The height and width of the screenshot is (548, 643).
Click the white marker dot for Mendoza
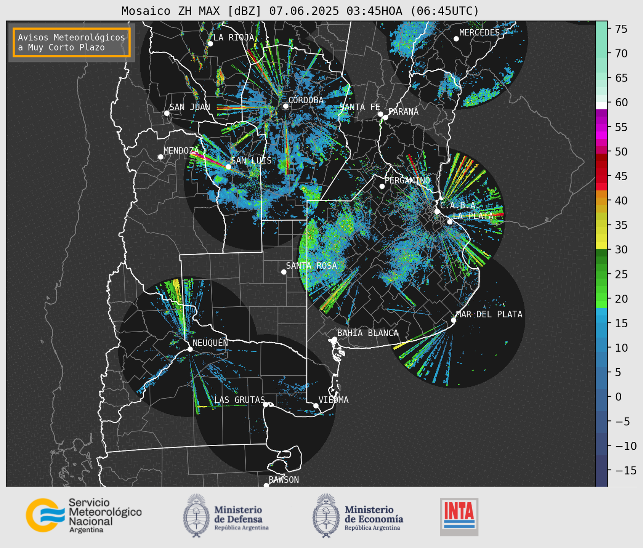160,157
